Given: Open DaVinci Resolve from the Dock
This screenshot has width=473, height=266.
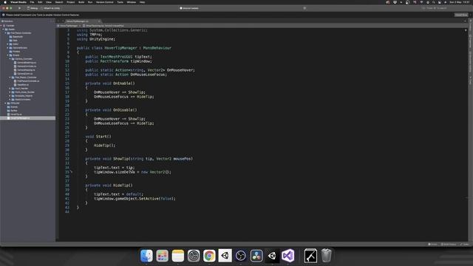Looking at the screenshot, I should point(256,256).
